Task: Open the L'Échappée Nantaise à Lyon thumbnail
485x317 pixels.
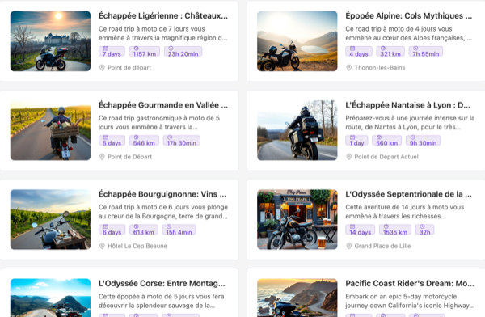Action: [297, 130]
